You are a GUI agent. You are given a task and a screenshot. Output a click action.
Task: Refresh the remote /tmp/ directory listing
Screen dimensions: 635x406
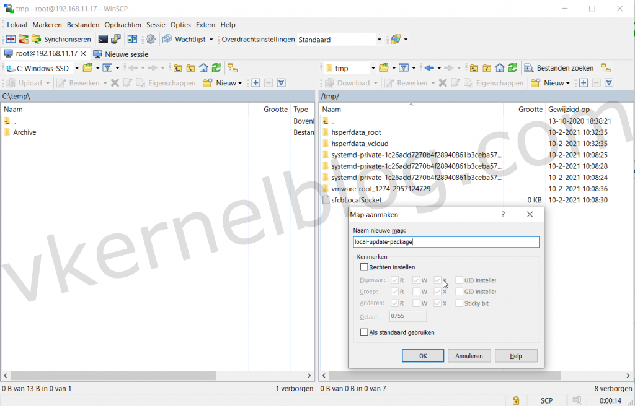(x=512, y=67)
